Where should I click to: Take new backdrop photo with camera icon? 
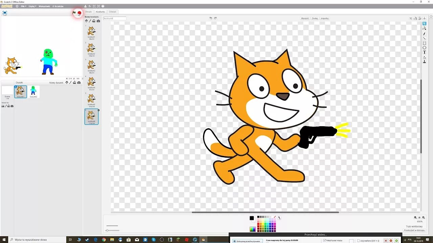[12, 106]
